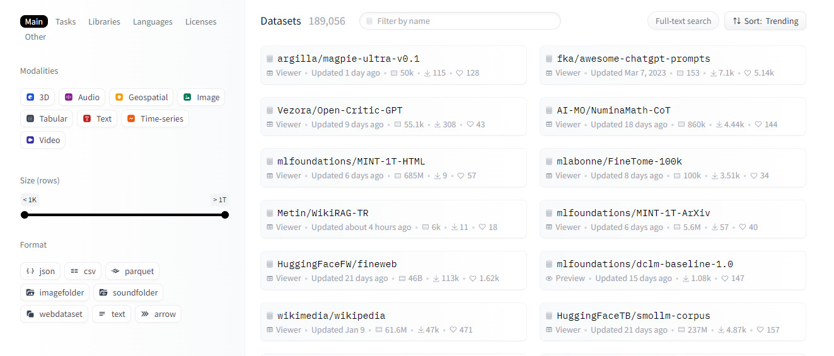The image size is (834, 356).
Task: Open Full-text search
Action: 683,21
